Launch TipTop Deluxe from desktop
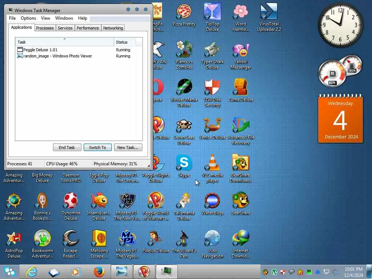 [212, 17]
